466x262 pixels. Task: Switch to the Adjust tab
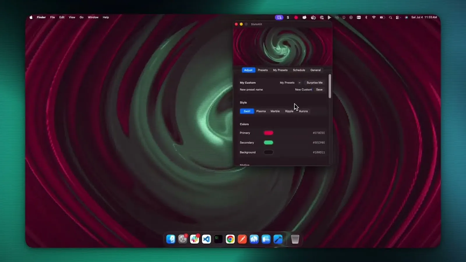tap(248, 70)
